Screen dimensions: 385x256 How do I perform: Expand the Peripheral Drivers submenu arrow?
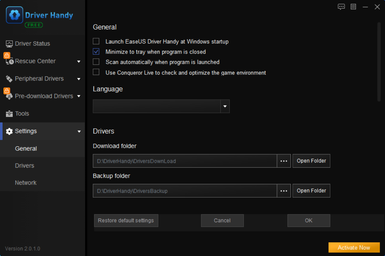79,79
